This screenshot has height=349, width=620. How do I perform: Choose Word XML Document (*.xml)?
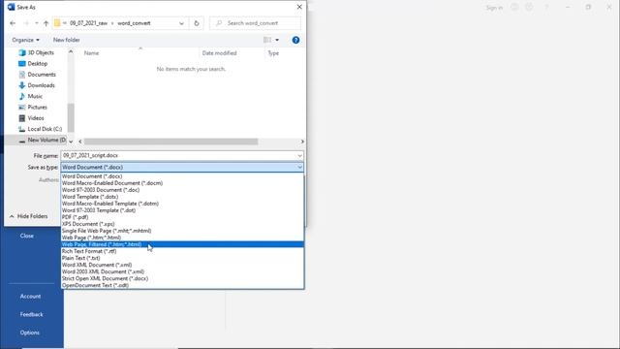(x=182, y=265)
